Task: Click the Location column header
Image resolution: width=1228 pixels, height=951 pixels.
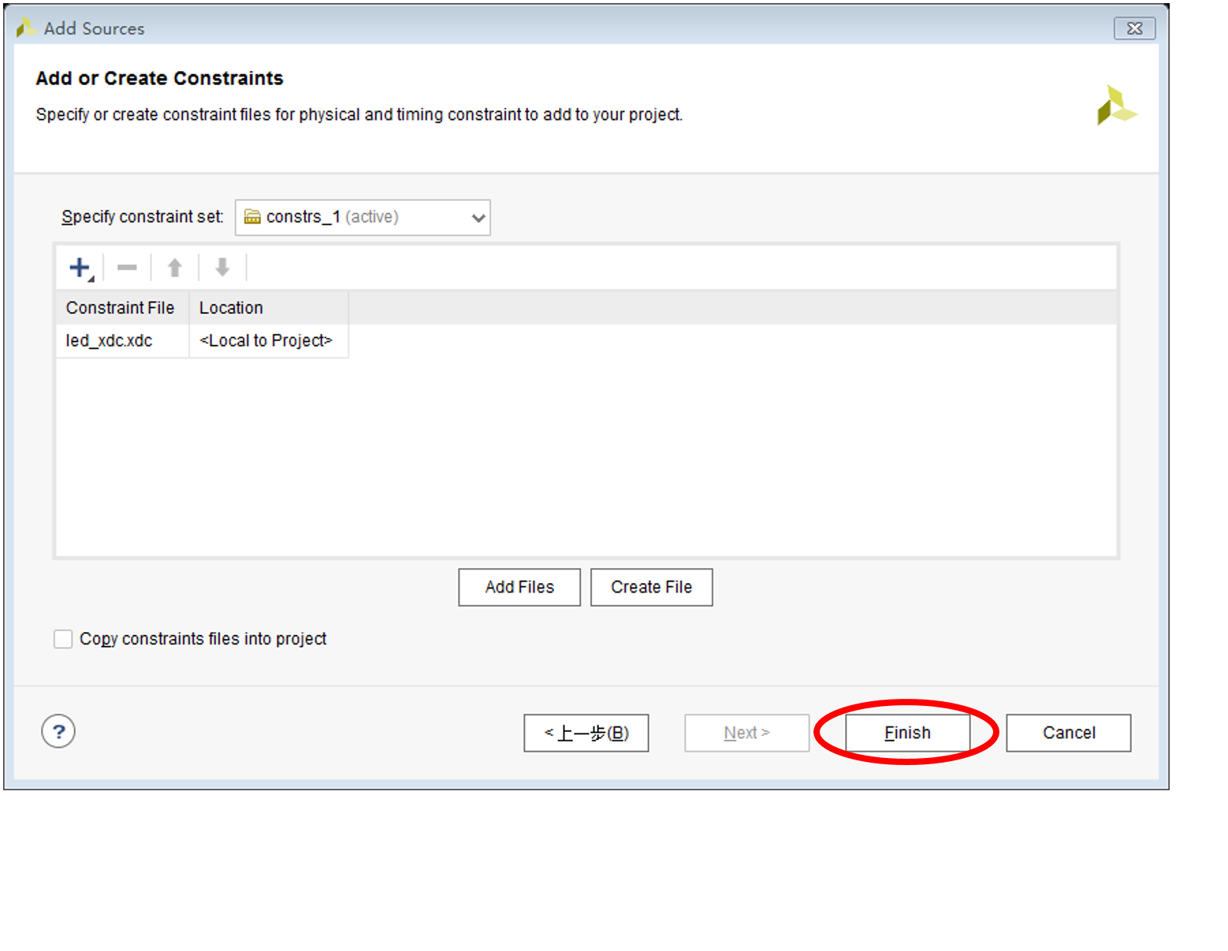Action: tap(231, 308)
